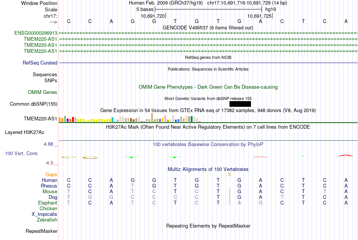Select the Scale track label
The image size is (358, 240).
click(51, 9)
